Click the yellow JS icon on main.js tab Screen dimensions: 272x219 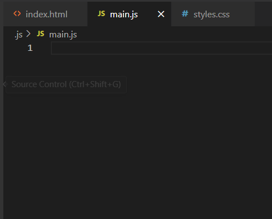coord(101,14)
